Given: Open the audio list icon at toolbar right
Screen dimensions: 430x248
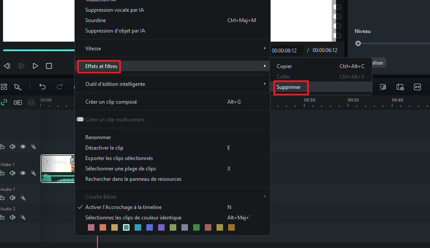Looking at the screenshot, I should [x=382, y=87].
